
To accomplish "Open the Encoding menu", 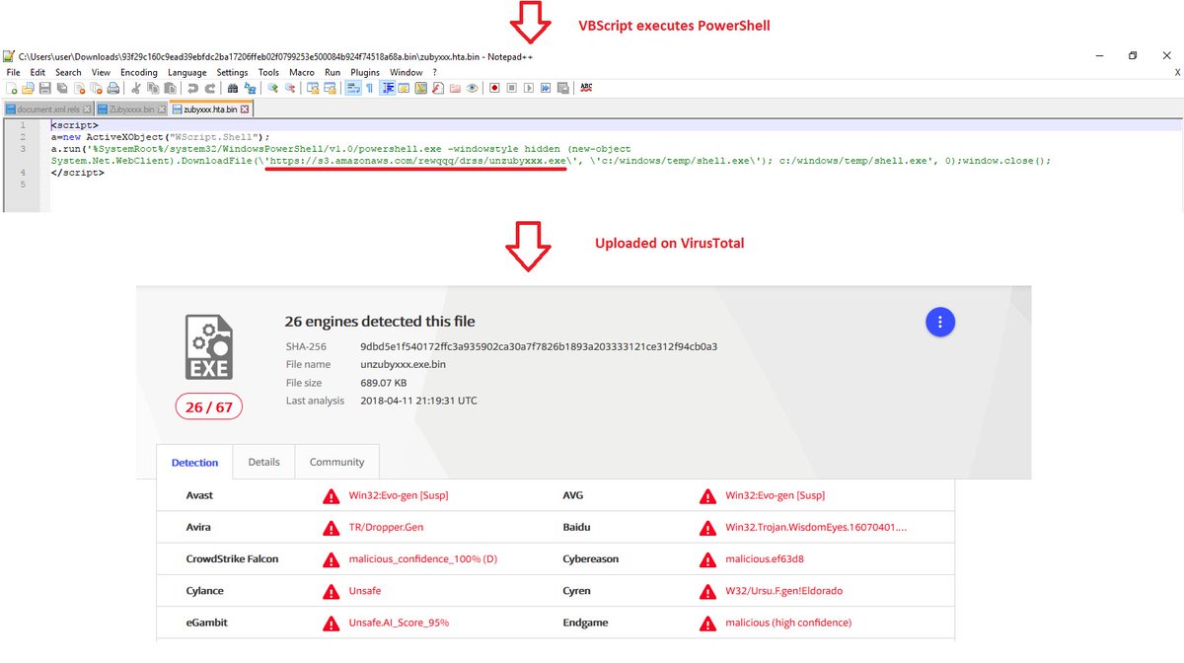I will point(139,73).
